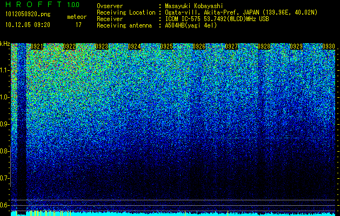
Task: Click the 1.0 frequency axis label
Action: [x=5, y=98]
